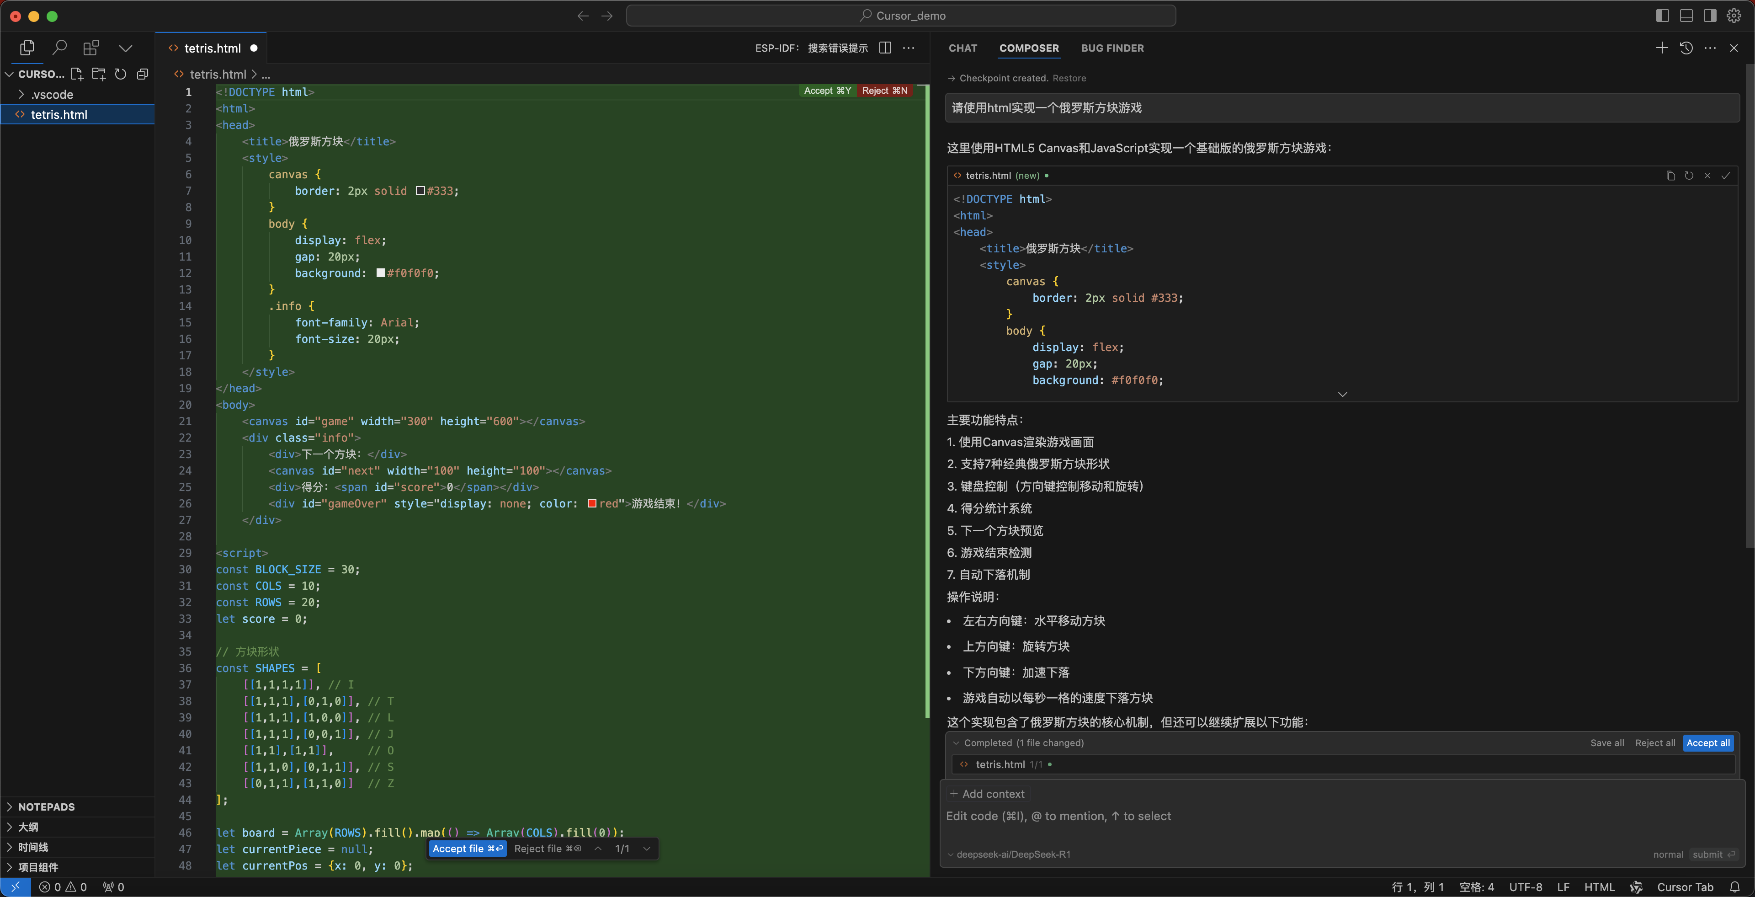Image resolution: width=1755 pixels, height=897 pixels.
Task: Create a new file in explorer
Action: (x=77, y=74)
